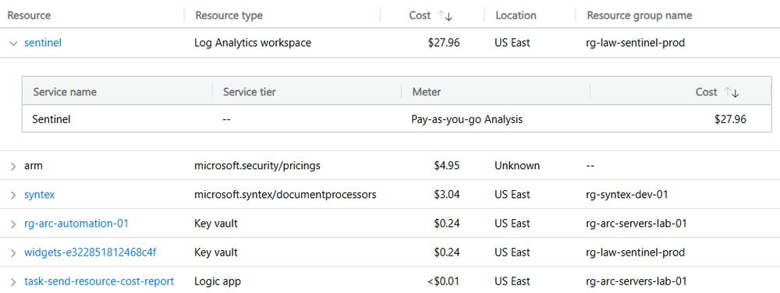Click the Resource group name header
This screenshot has height=293, width=780.
click(640, 16)
